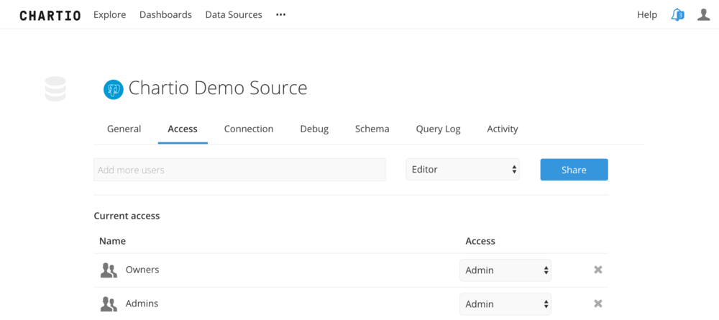Remove Owners access with the X
719x320 pixels.
click(598, 270)
